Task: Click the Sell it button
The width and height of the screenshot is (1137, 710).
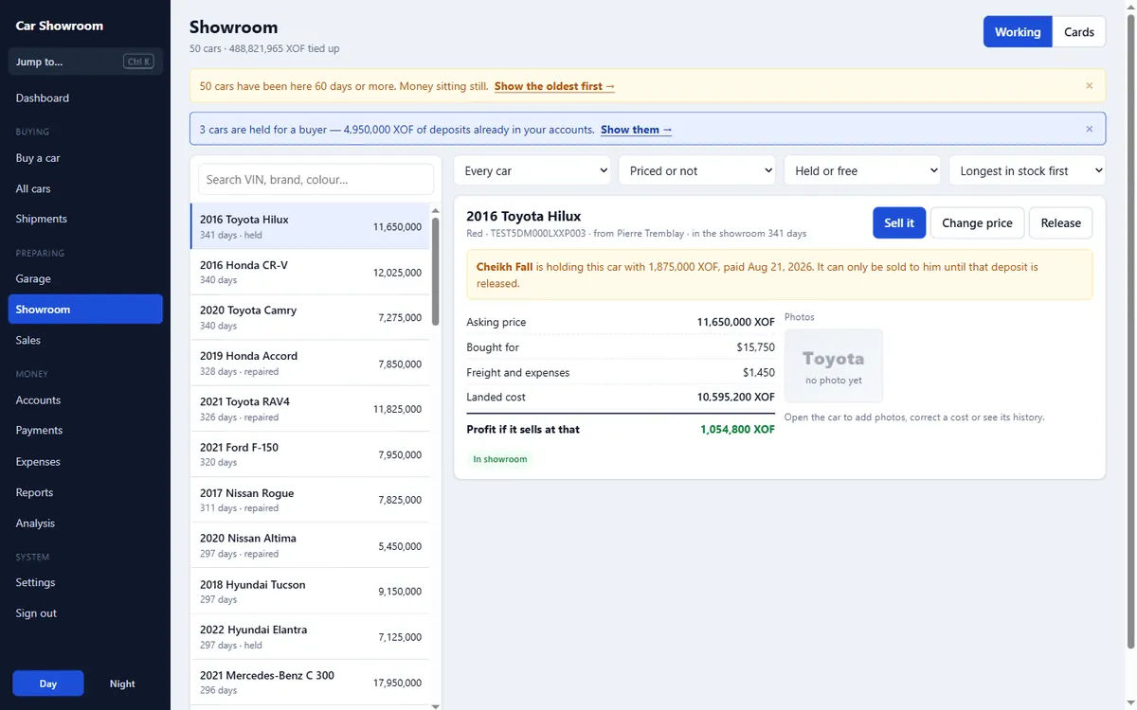Action: [899, 223]
